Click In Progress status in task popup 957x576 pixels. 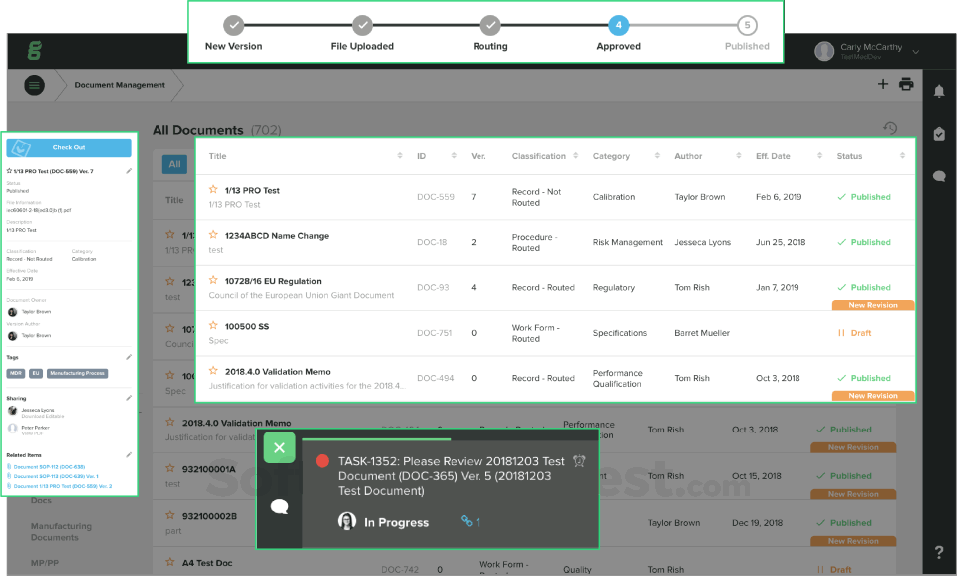396,522
